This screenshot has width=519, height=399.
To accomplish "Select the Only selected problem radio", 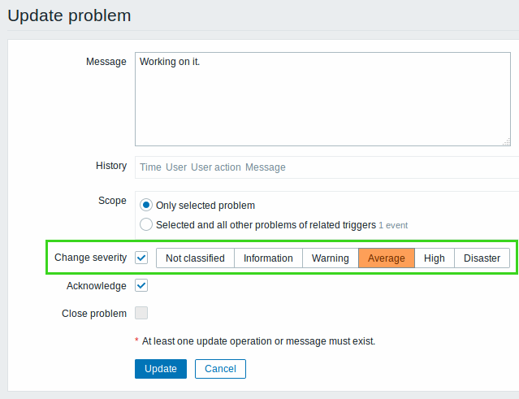I will [146, 206].
